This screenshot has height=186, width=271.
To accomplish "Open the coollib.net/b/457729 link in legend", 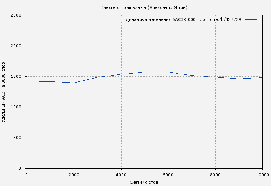I will point(220,19).
